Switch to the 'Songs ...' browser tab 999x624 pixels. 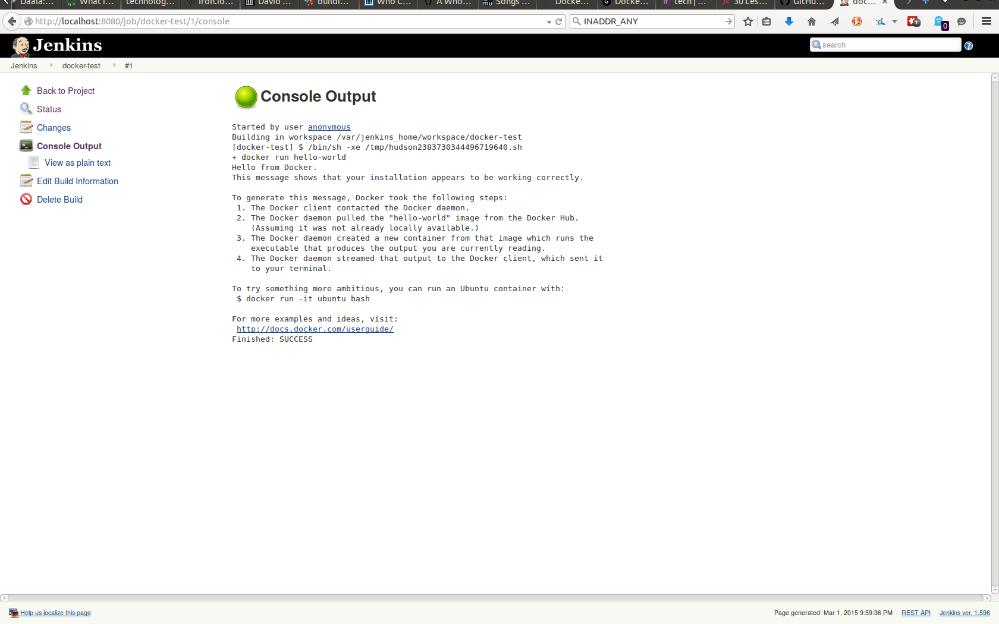tap(507, 4)
